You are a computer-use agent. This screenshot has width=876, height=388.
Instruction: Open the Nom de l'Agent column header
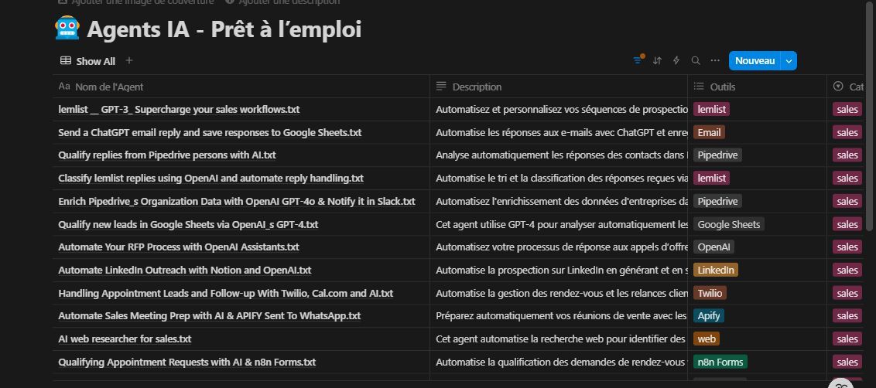241,87
